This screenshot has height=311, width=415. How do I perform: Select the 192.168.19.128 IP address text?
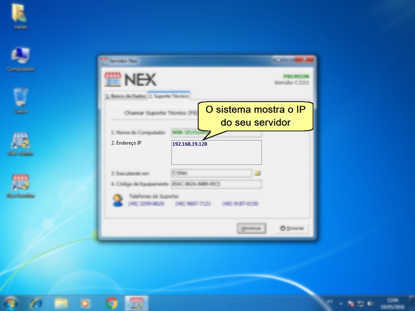190,144
